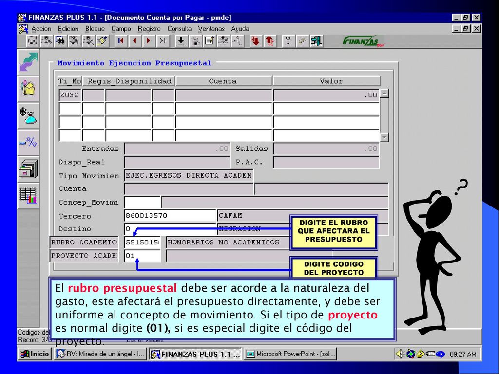
Task: Click the greyed icon left of binoculars
Action: 46,41
